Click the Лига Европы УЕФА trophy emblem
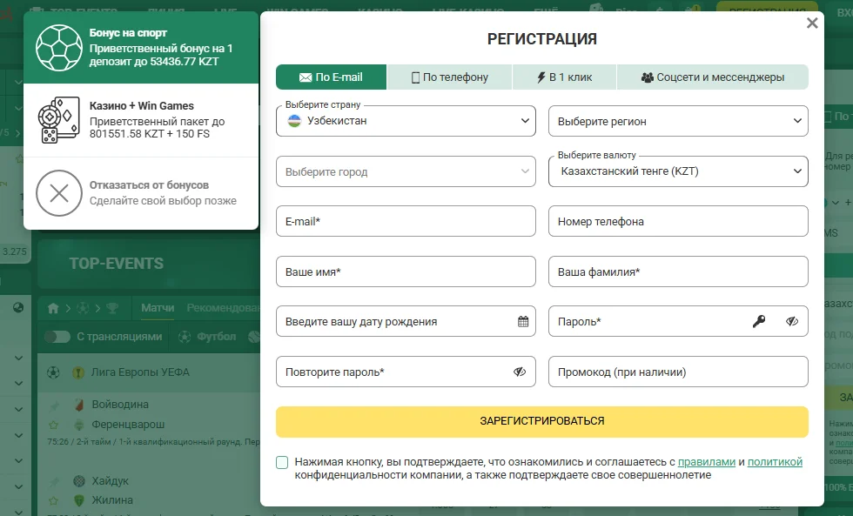 click(78, 372)
